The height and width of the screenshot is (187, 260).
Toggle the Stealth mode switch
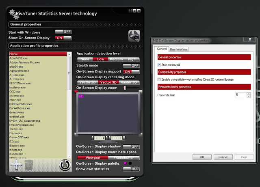[131, 66]
